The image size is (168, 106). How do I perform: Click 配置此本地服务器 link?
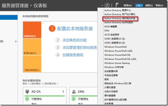[x=75, y=29]
